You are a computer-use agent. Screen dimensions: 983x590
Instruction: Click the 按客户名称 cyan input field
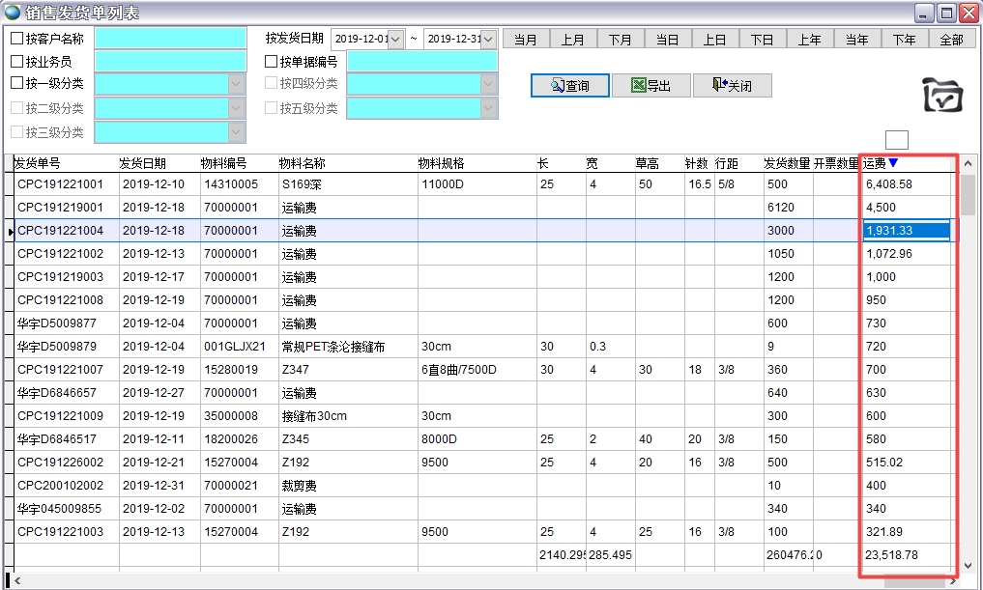[170, 39]
